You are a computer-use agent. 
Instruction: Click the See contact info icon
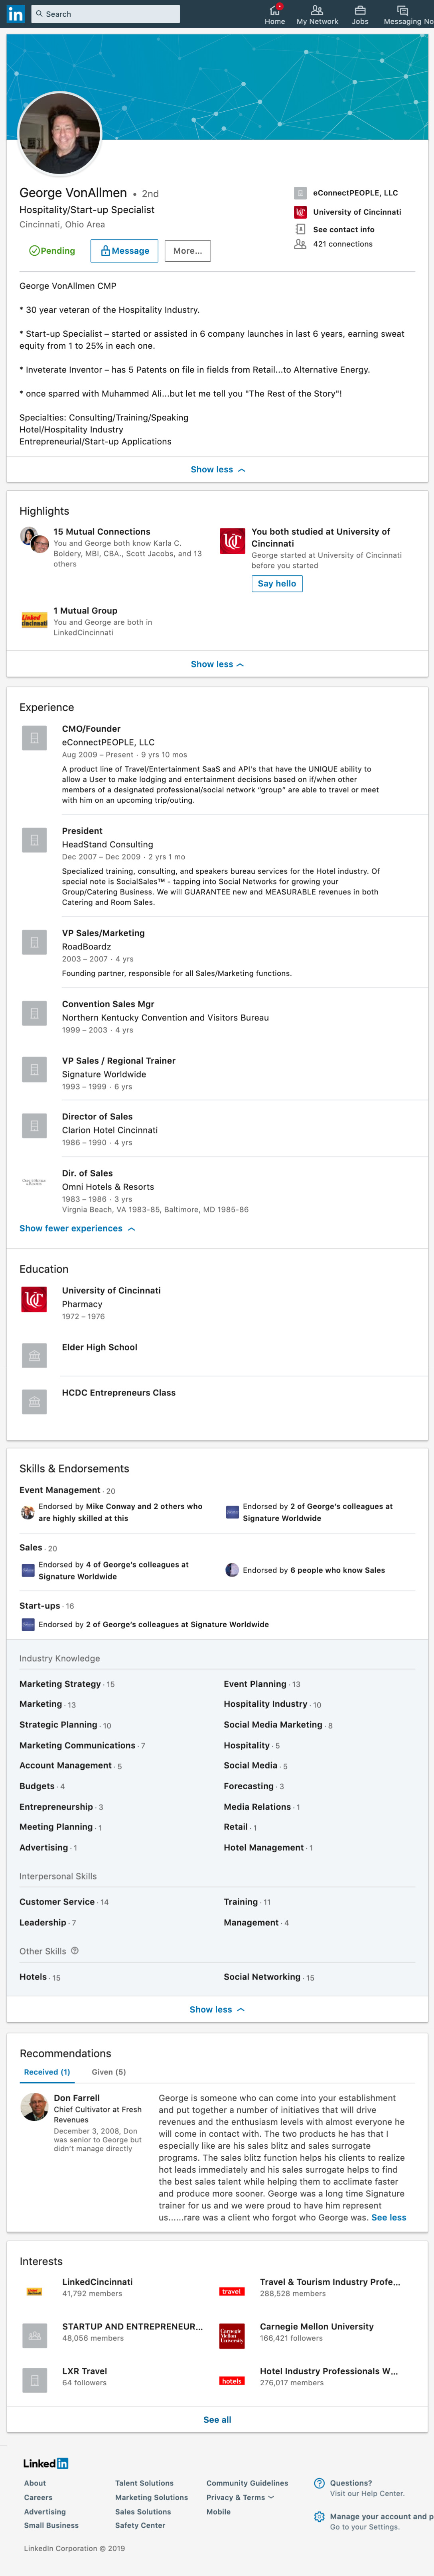[300, 229]
